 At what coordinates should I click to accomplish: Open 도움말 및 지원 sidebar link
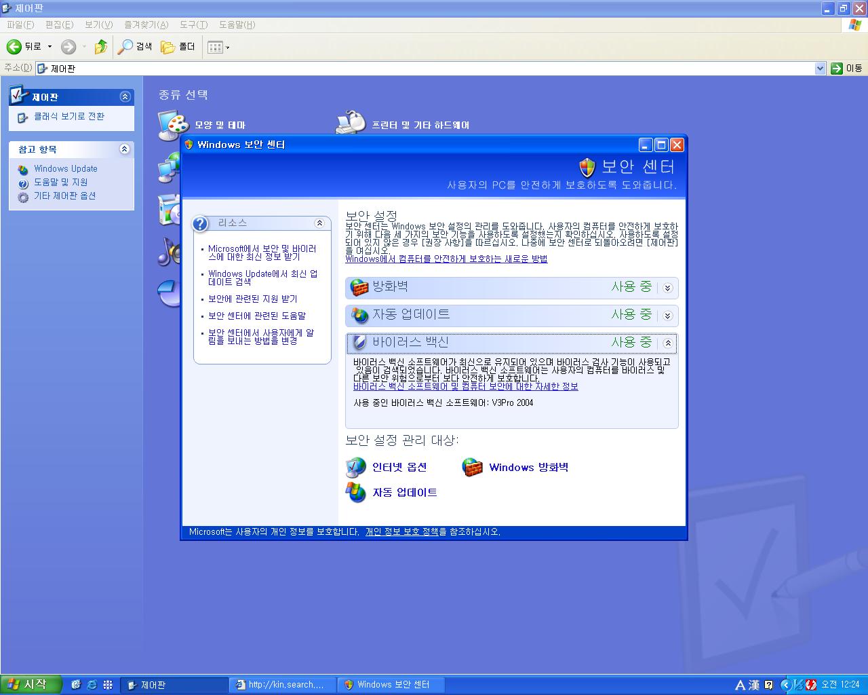pos(61,182)
